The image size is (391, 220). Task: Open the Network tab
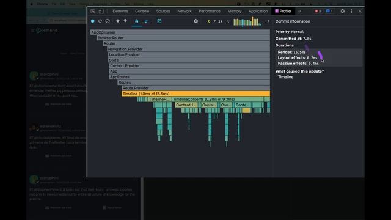click(185, 11)
